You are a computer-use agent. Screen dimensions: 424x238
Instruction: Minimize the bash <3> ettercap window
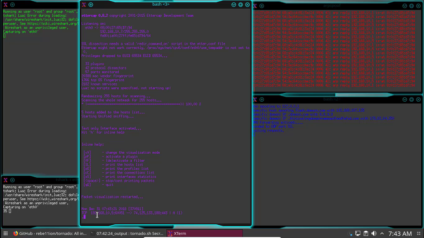234,5
